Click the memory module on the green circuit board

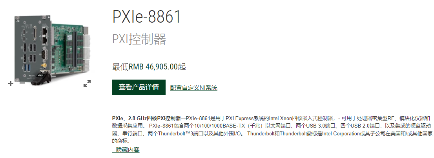tap(71, 50)
